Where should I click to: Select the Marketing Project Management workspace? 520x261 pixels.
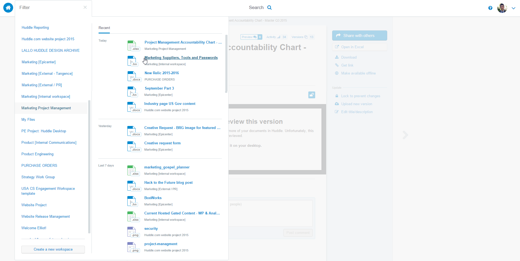coord(46,108)
